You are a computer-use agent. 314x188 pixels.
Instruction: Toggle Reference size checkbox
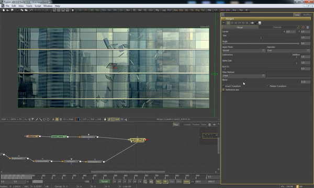pos(223,90)
